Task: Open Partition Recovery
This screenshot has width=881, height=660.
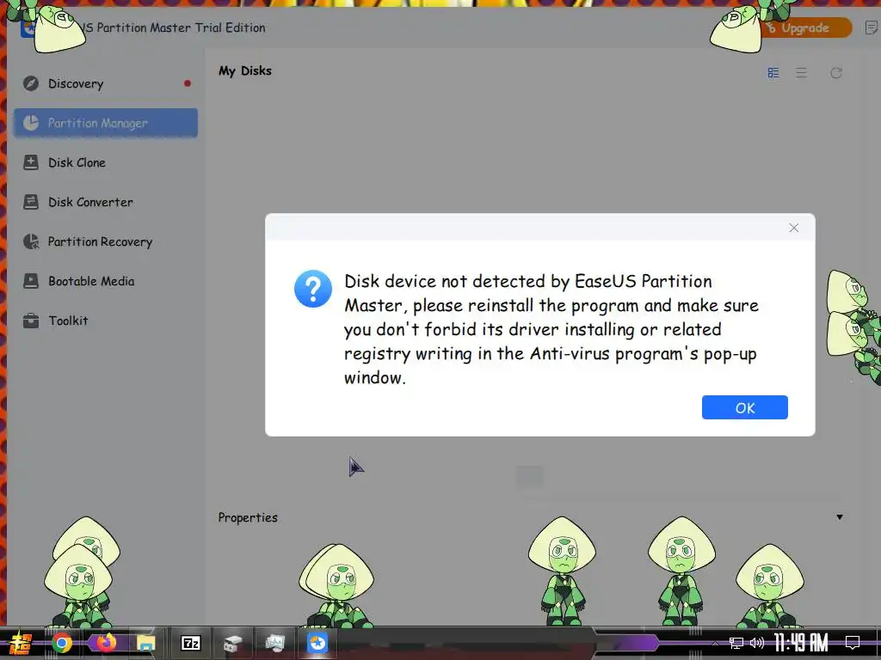Action: coord(106,241)
